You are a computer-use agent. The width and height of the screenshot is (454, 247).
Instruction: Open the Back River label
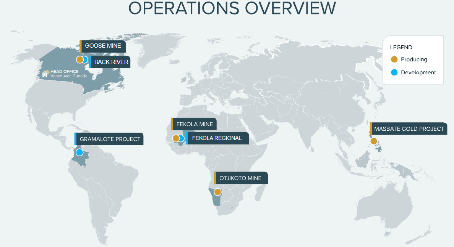(111, 62)
